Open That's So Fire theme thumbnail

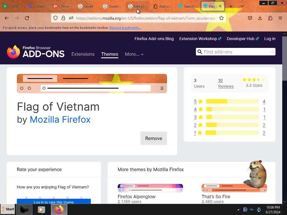(234, 188)
